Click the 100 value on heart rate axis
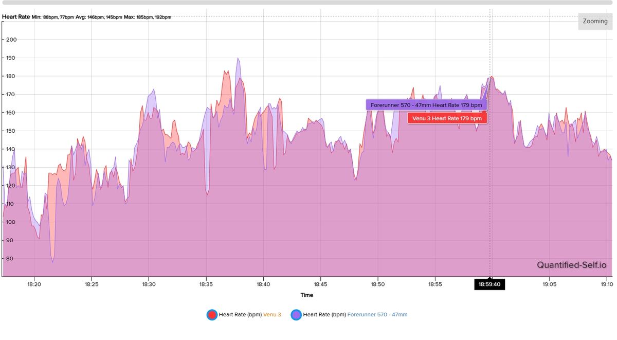This screenshot has height=340, width=617. [11, 222]
